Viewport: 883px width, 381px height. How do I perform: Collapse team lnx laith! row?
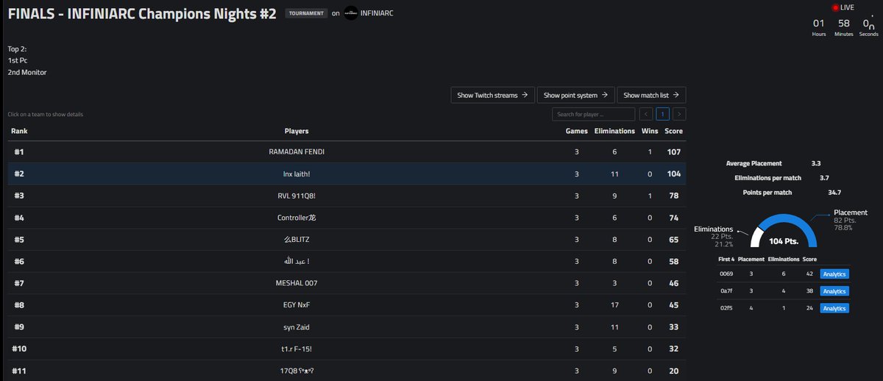pos(347,174)
